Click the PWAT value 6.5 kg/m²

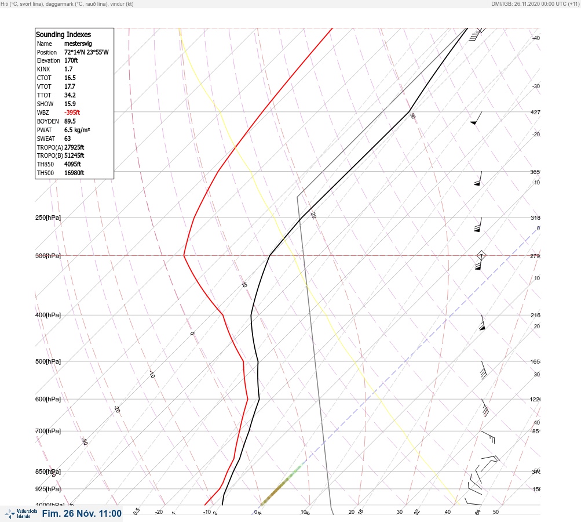pos(77,130)
